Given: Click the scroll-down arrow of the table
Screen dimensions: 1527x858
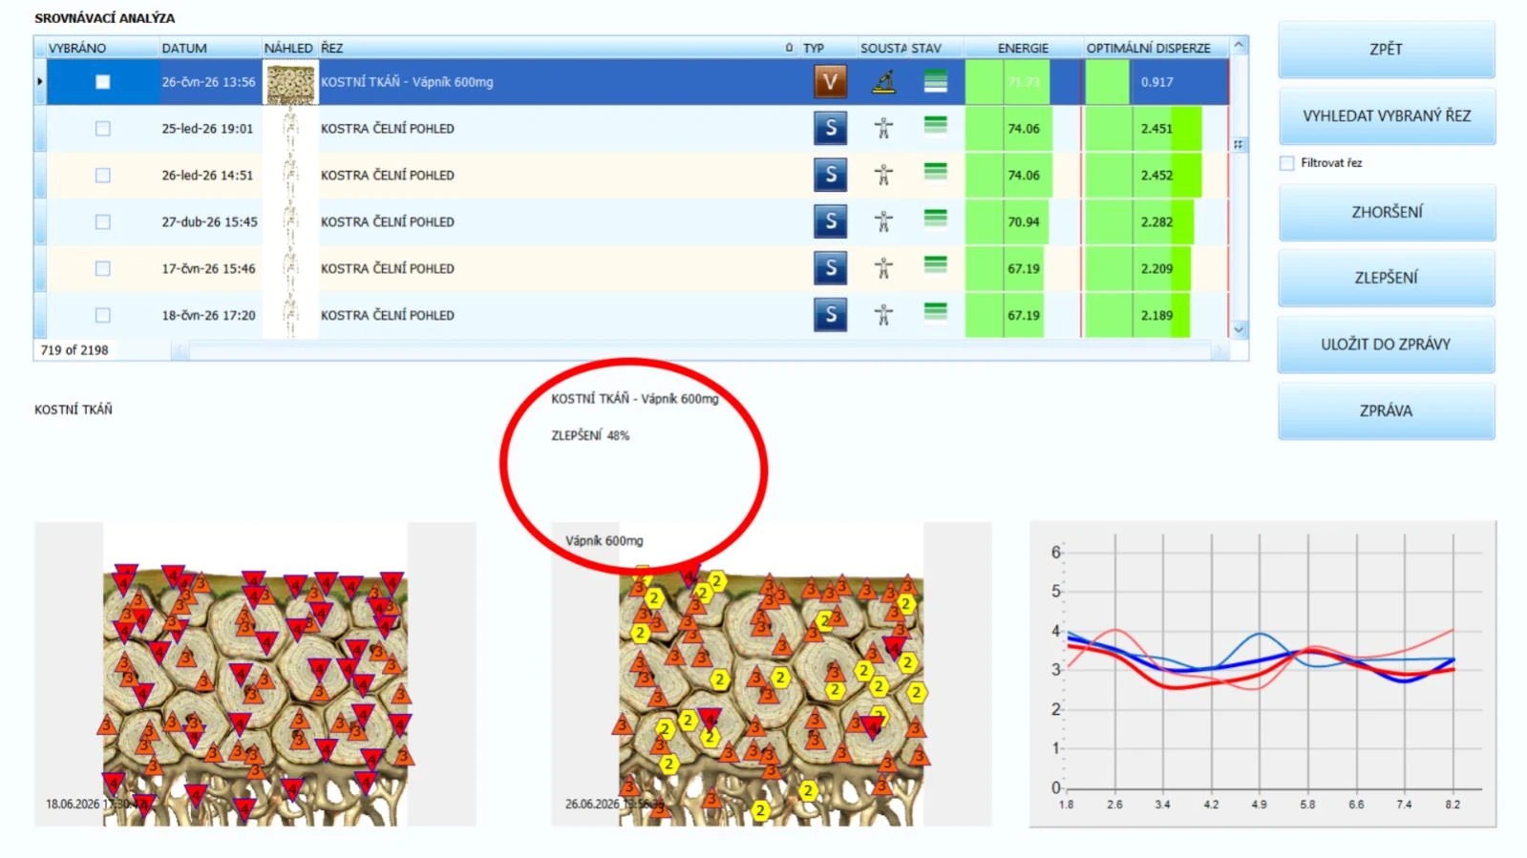Looking at the screenshot, I should point(1239,329).
